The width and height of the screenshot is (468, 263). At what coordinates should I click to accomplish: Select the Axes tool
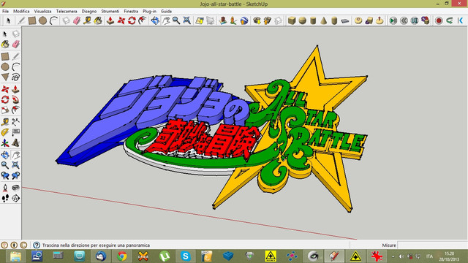[x=5, y=143]
